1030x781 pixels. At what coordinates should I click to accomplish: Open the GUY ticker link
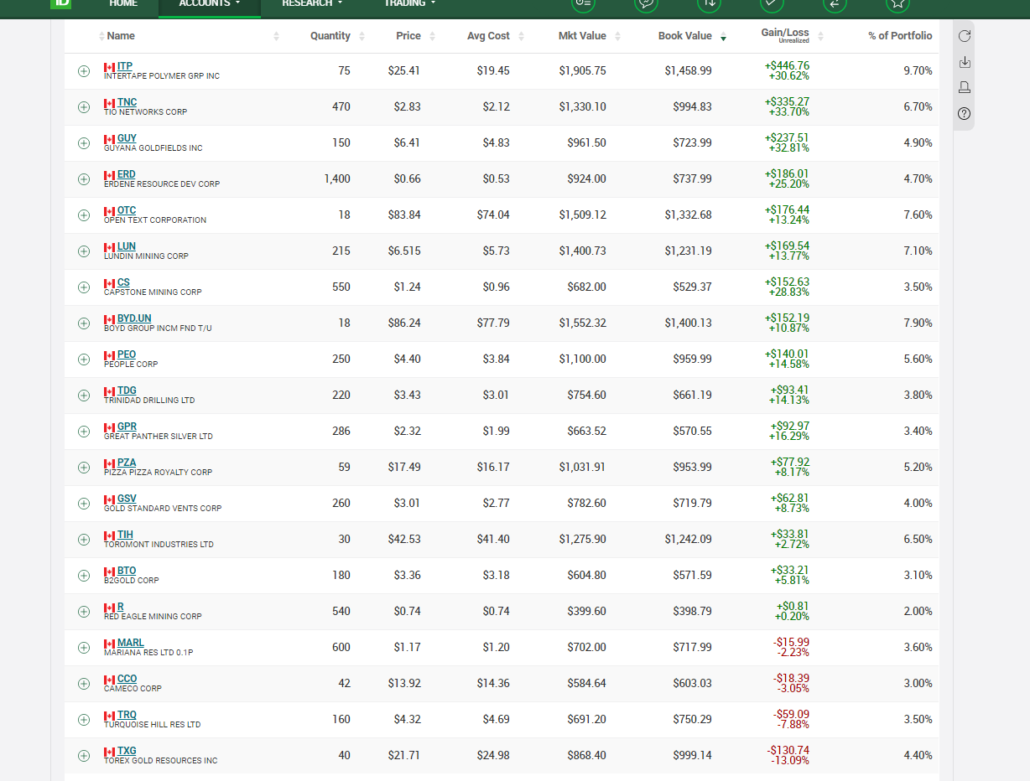(x=127, y=138)
